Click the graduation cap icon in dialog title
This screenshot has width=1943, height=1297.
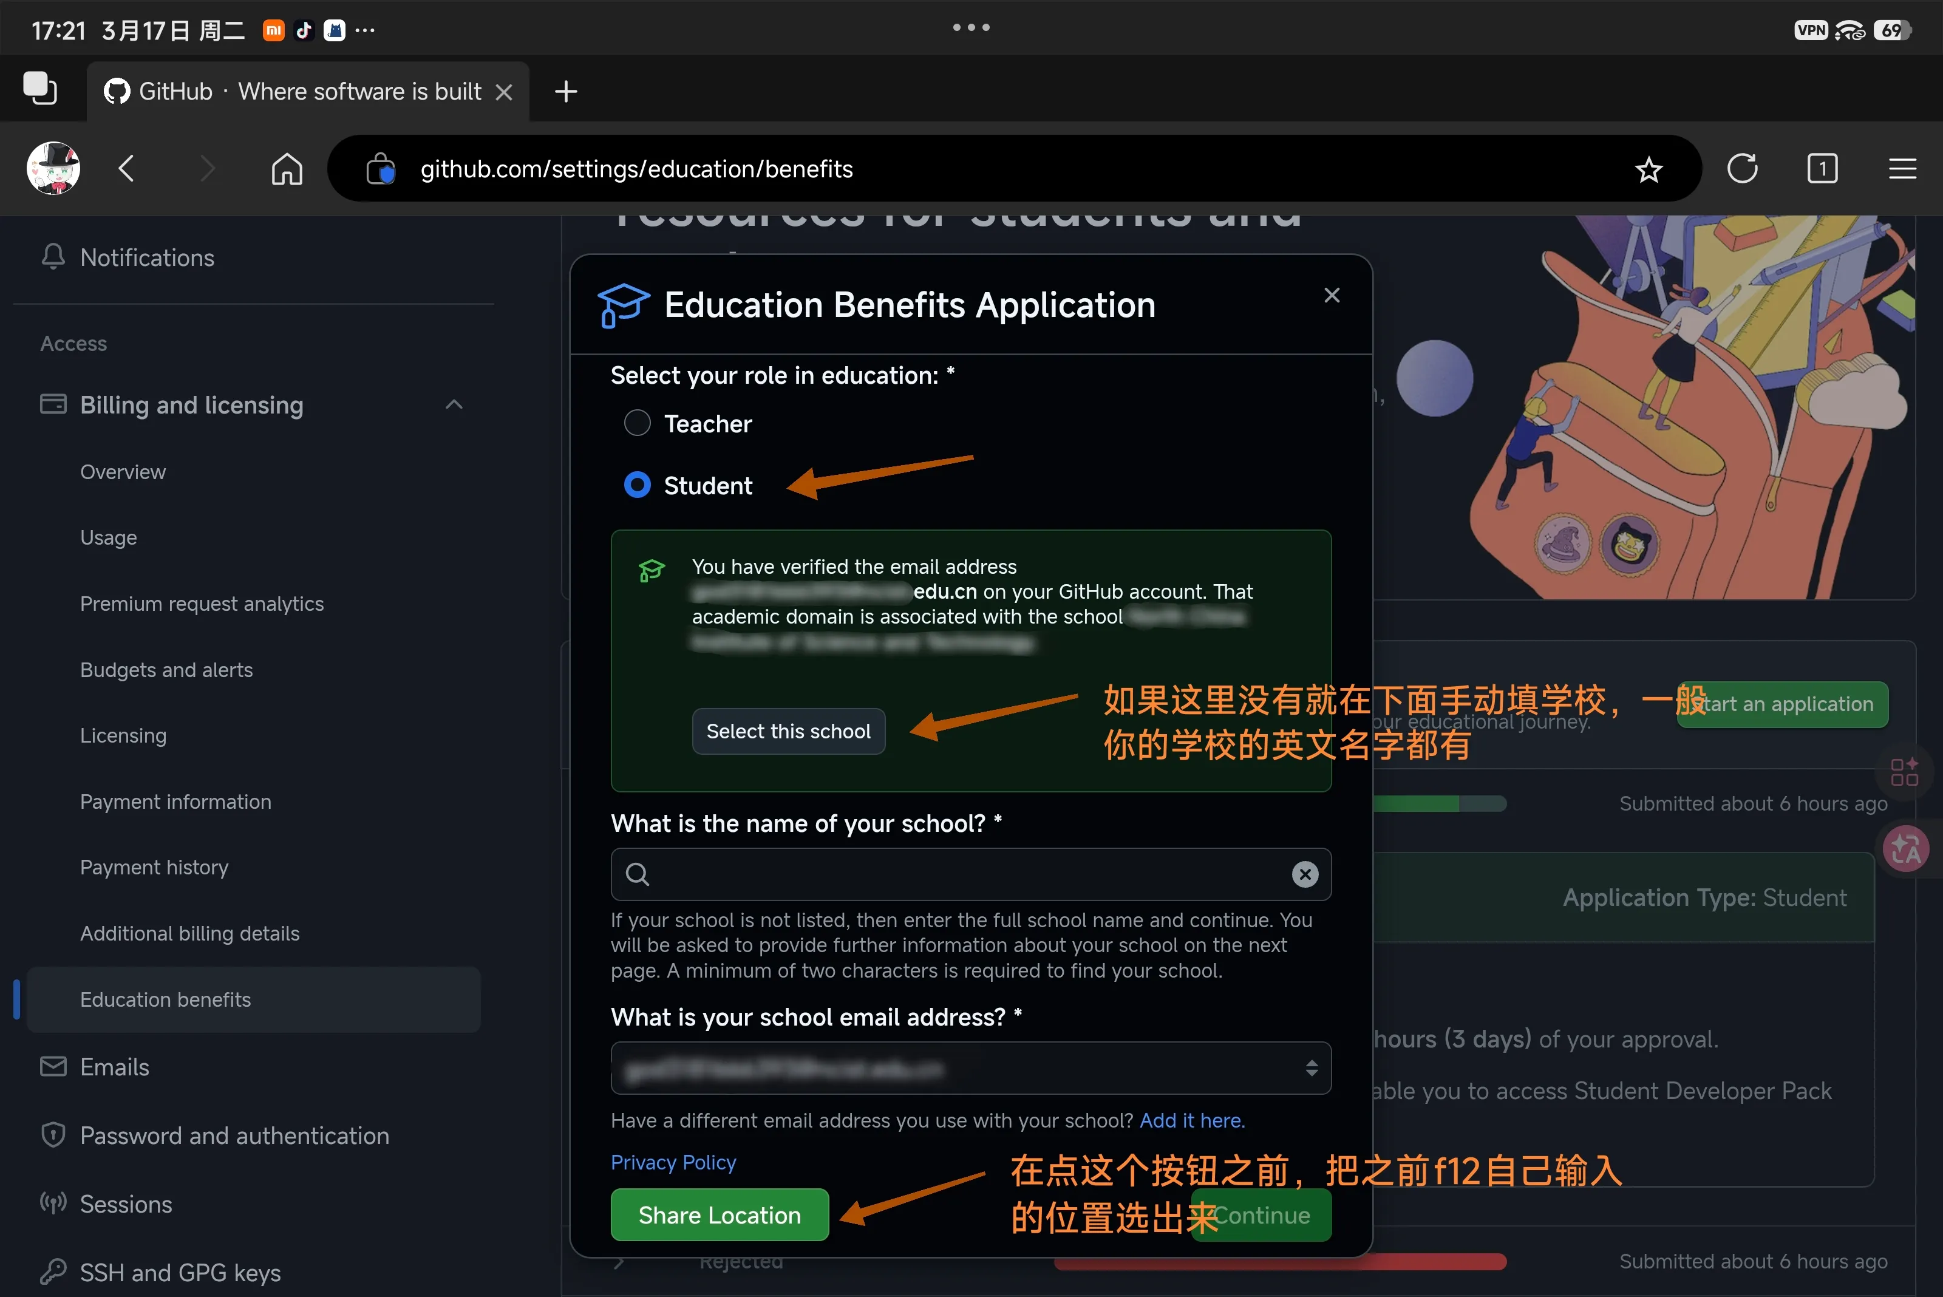623,305
